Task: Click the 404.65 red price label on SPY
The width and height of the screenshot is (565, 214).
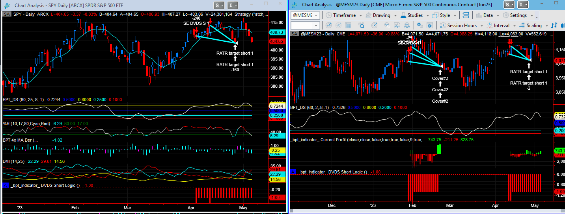Action: pyautogui.click(x=276, y=41)
